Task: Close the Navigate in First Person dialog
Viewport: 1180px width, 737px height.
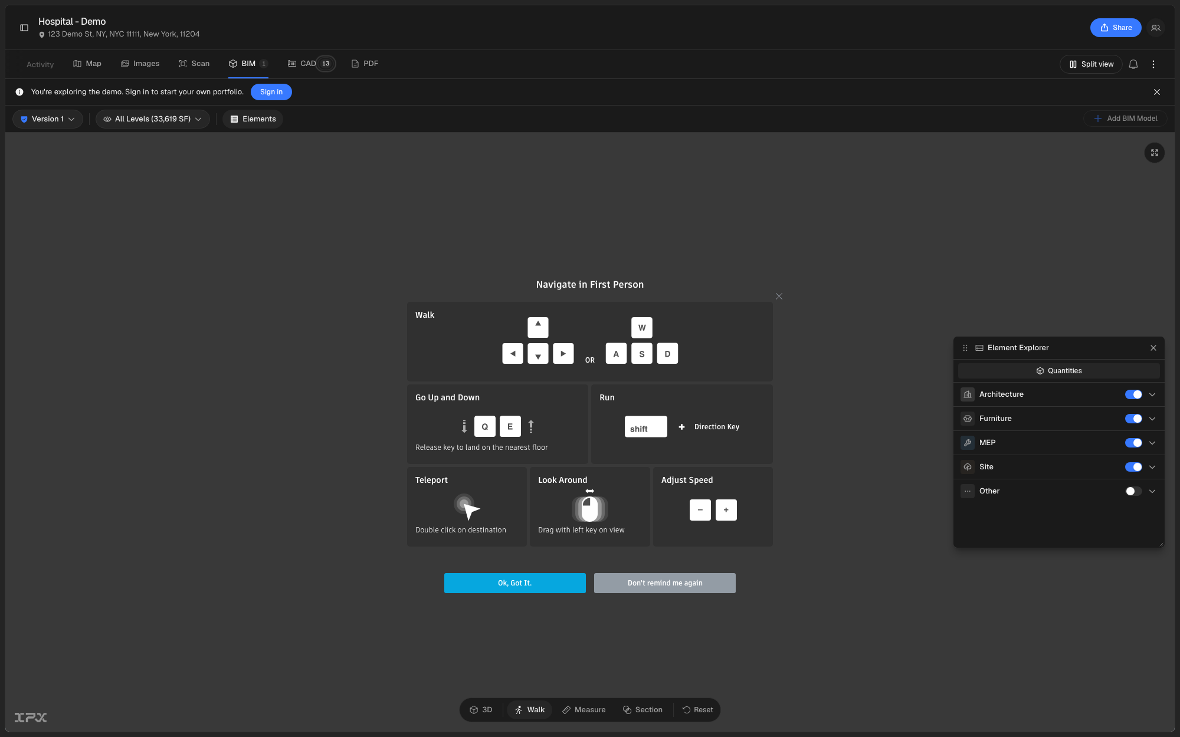Action: click(x=779, y=297)
